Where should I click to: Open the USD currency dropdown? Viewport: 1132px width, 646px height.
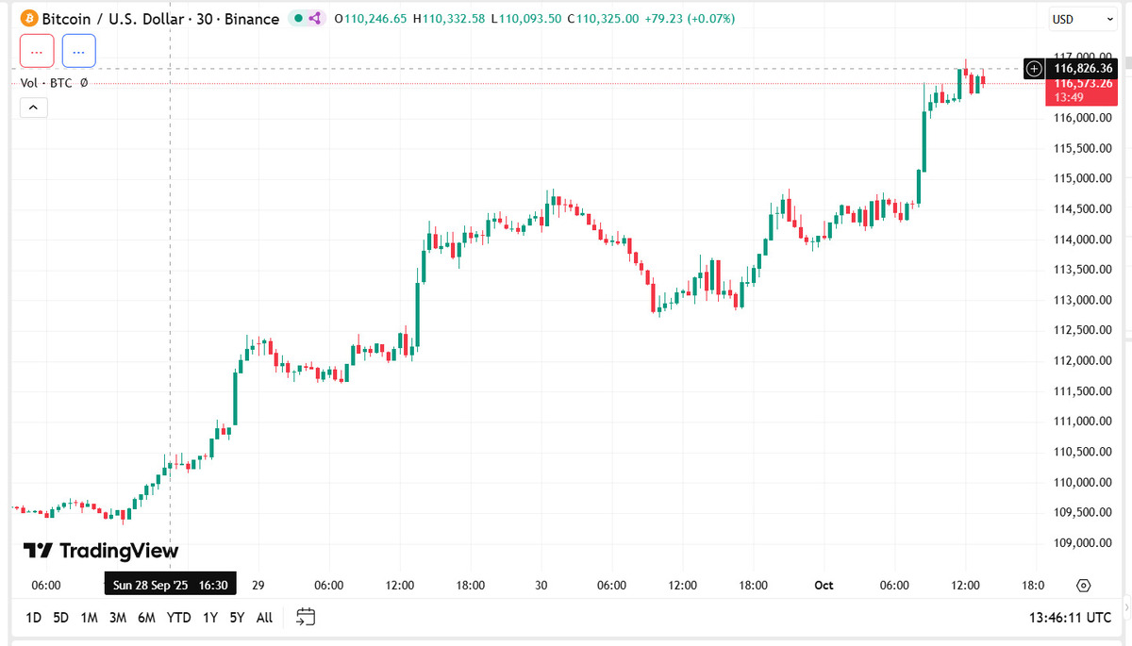1082,19
